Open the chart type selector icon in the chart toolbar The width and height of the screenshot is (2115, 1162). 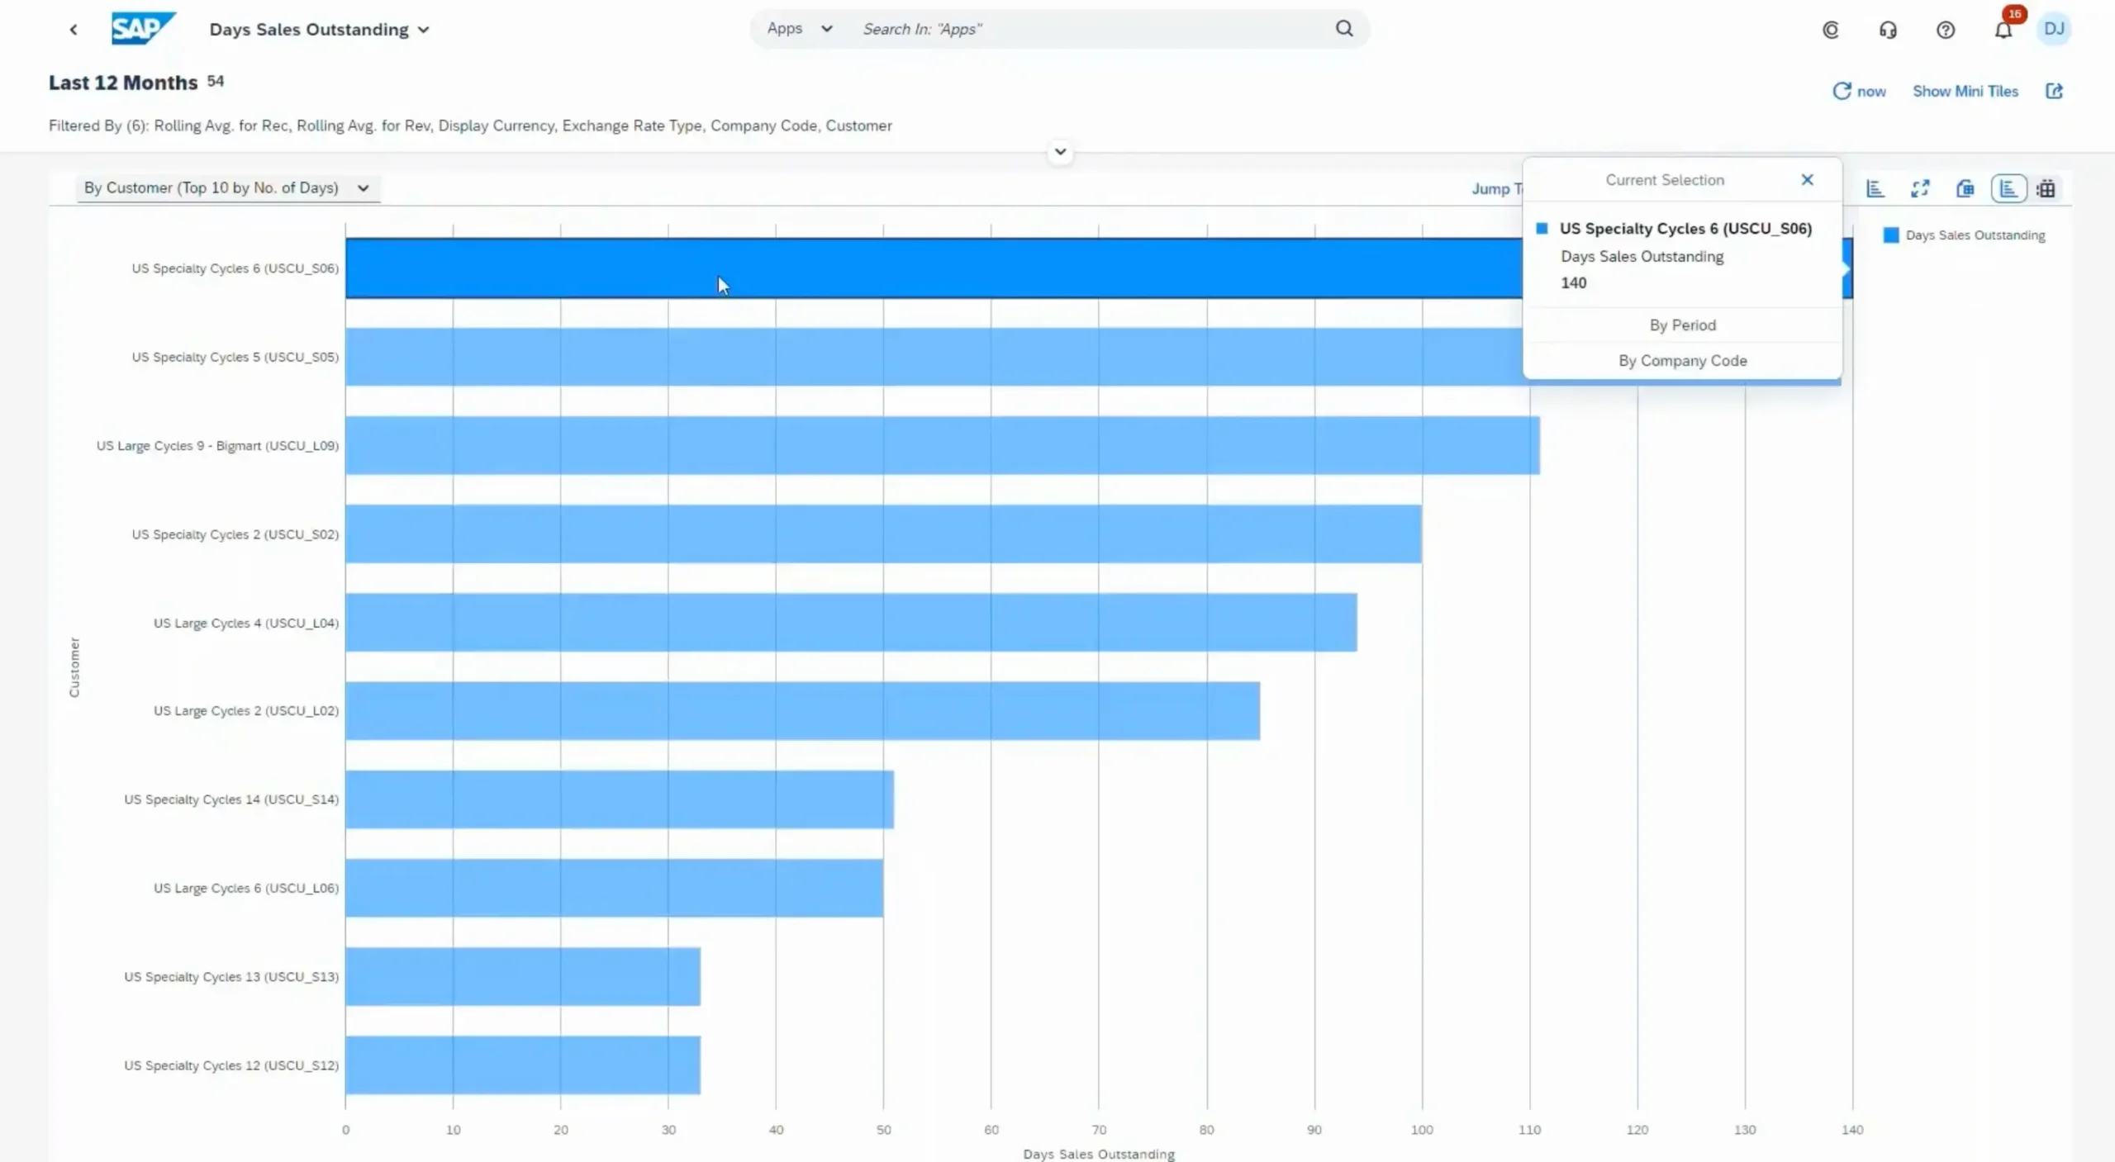1875,189
